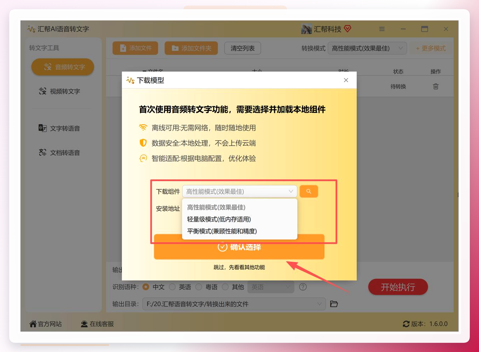This screenshot has height=352, width=479.
Task: Delete the 待转换 row with the trash icon
Action: pos(436,86)
